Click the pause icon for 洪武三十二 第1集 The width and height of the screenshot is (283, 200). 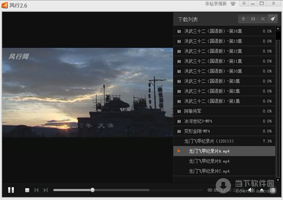tap(179, 101)
